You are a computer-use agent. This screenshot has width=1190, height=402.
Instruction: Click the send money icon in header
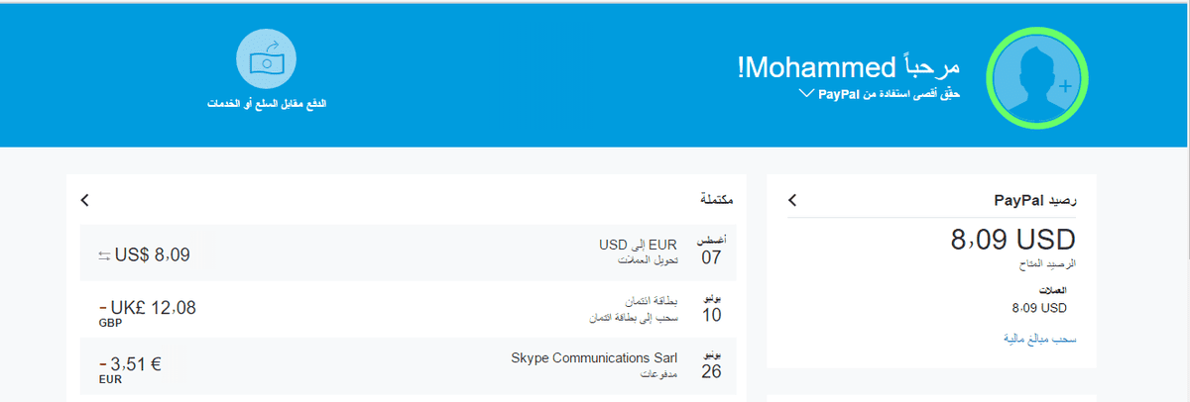click(266, 61)
